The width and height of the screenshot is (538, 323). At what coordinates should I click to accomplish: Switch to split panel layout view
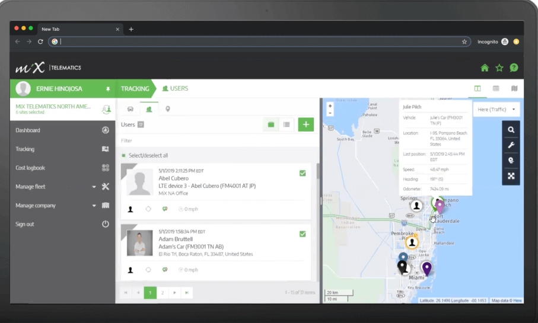[477, 88]
